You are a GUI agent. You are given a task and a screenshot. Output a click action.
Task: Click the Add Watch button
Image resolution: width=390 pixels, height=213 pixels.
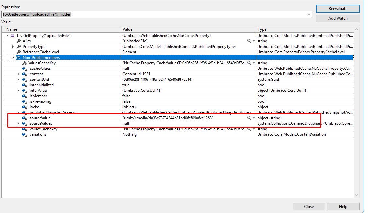tap(338, 18)
